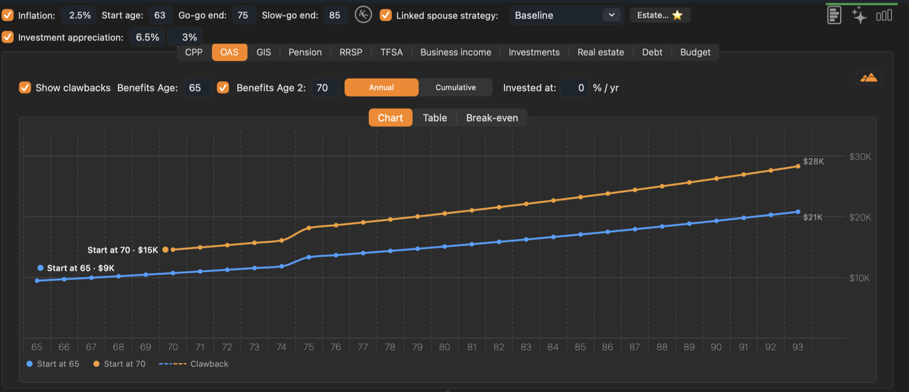
Task: Click the falling-figure icon beside Slow-go end
Action: (364, 15)
